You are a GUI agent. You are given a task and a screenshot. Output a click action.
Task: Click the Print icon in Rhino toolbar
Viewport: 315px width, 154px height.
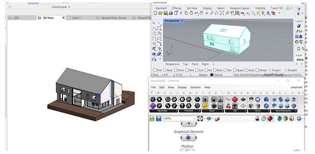(x=171, y=13)
